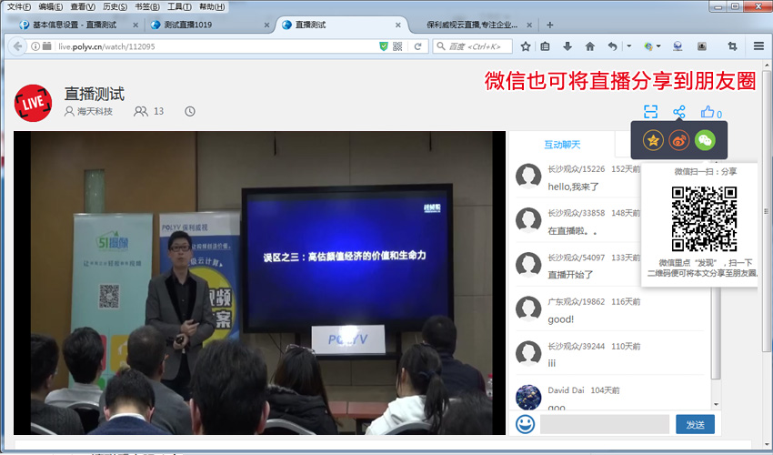Screen dimensions: 773x455
Task: Click the undo arrow toolbar icon
Action: point(612,46)
